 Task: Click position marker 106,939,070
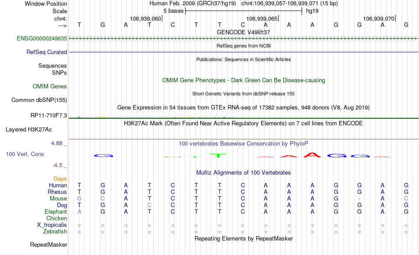click(379, 18)
